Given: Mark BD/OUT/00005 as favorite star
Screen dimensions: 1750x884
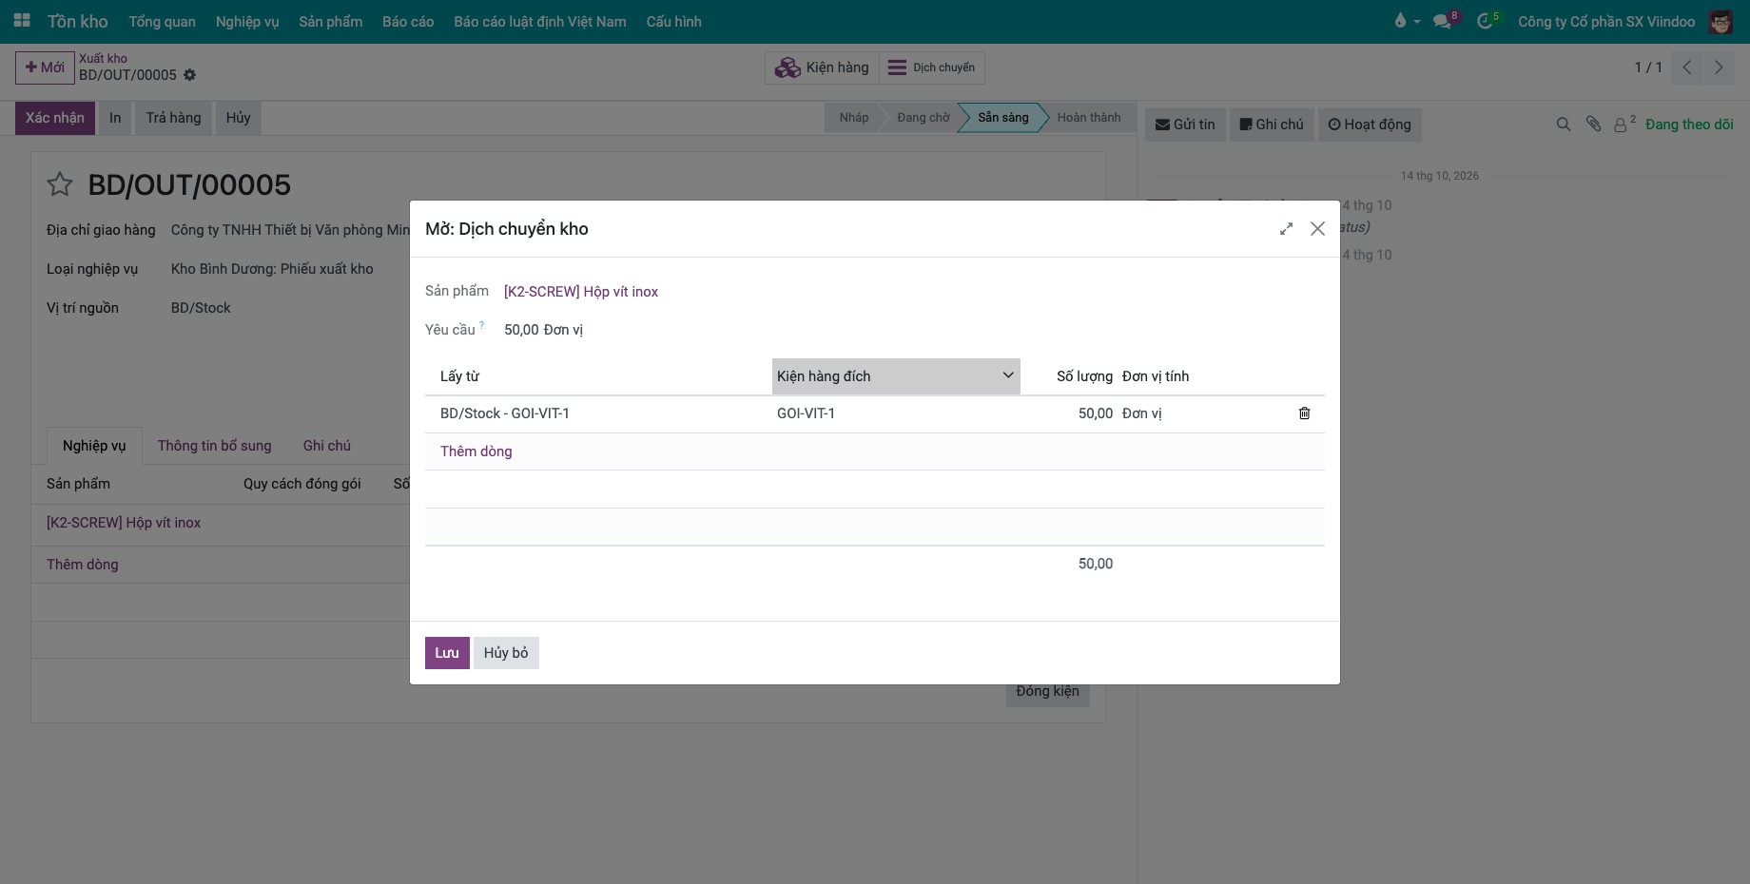Looking at the screenshot, I should (60, 184).
